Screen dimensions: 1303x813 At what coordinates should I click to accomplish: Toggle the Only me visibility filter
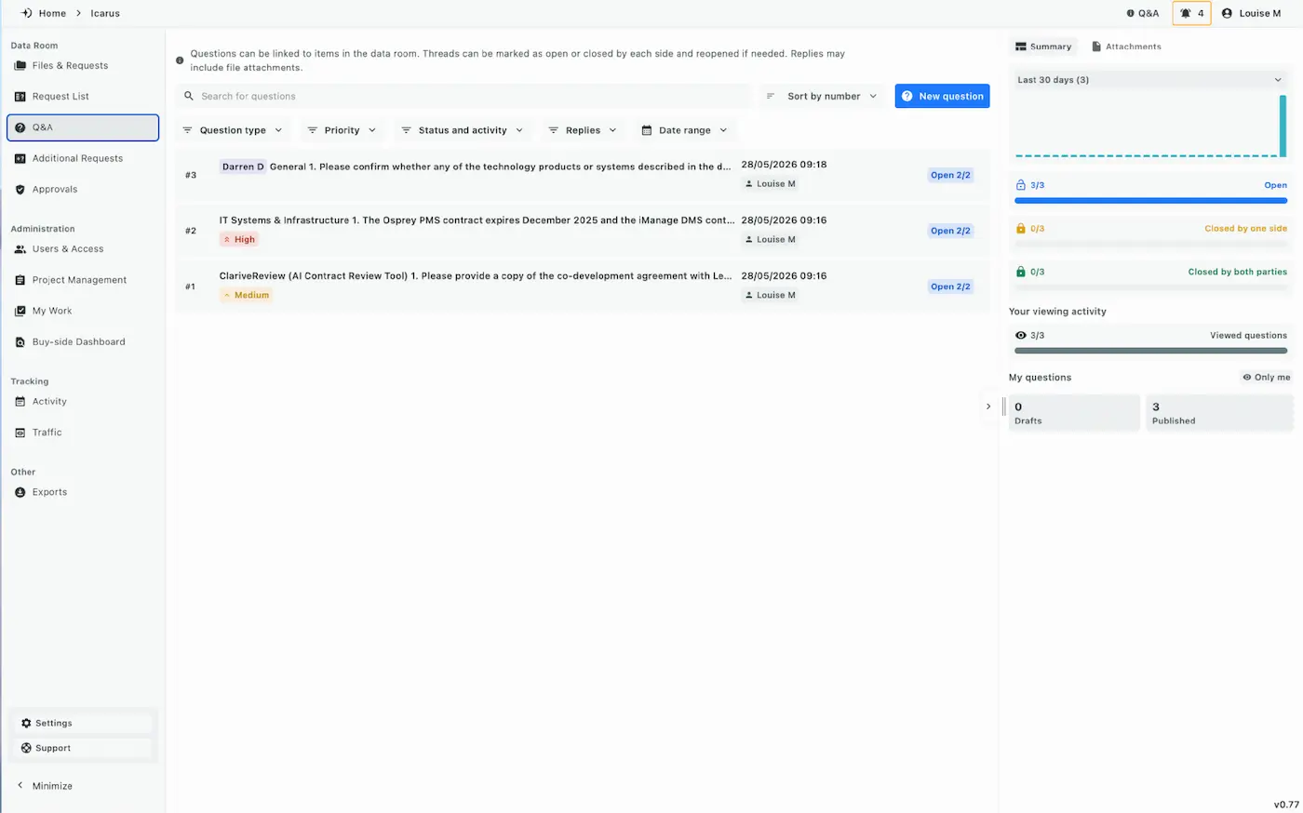[x=1267, y=377]
